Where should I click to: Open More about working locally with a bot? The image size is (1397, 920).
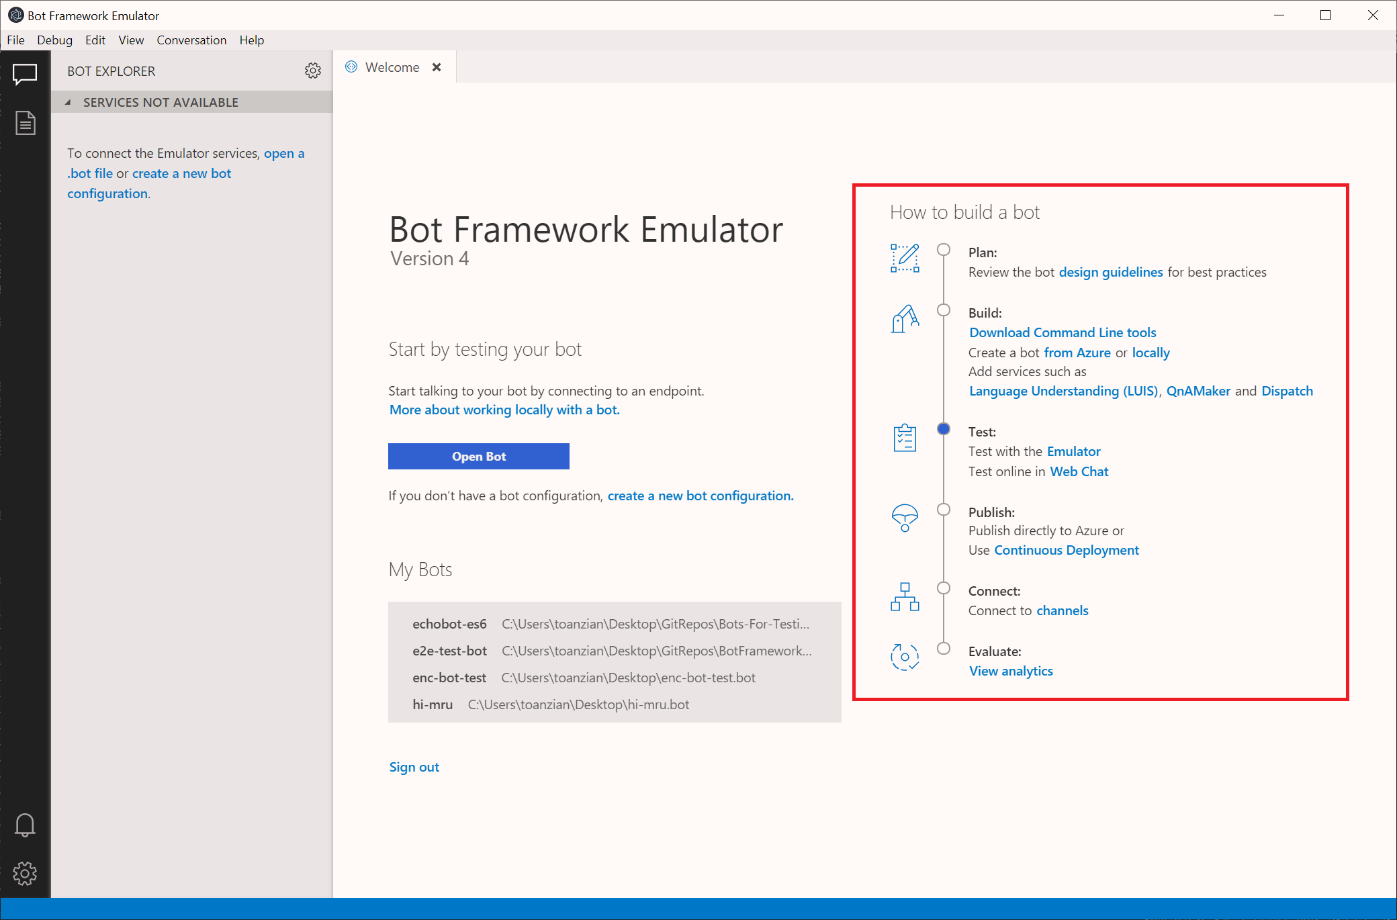[x=504, y=410]
